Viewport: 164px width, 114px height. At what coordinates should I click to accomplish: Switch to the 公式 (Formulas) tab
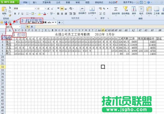coord(58,2)
